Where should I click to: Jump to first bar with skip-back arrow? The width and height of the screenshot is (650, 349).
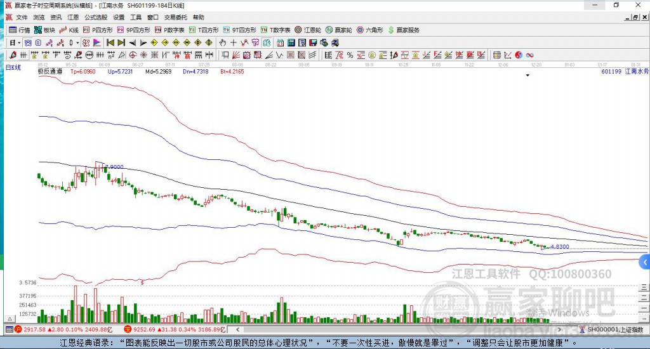click(x=110, y=43)
